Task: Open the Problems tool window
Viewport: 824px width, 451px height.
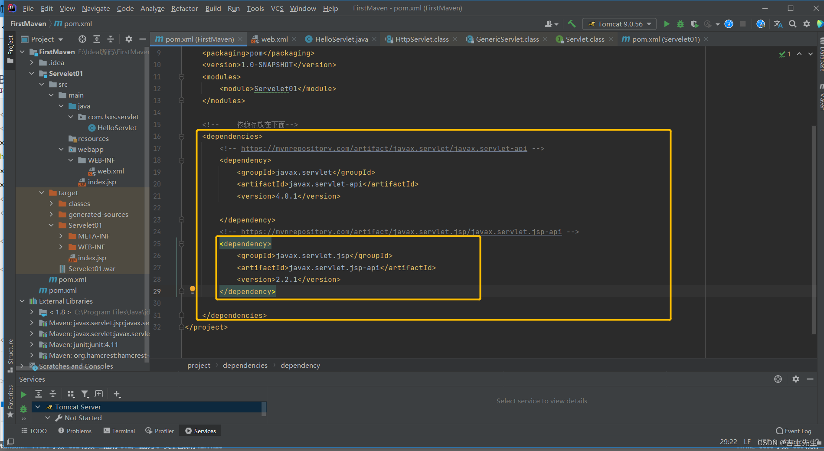Action: click(75, 431)
